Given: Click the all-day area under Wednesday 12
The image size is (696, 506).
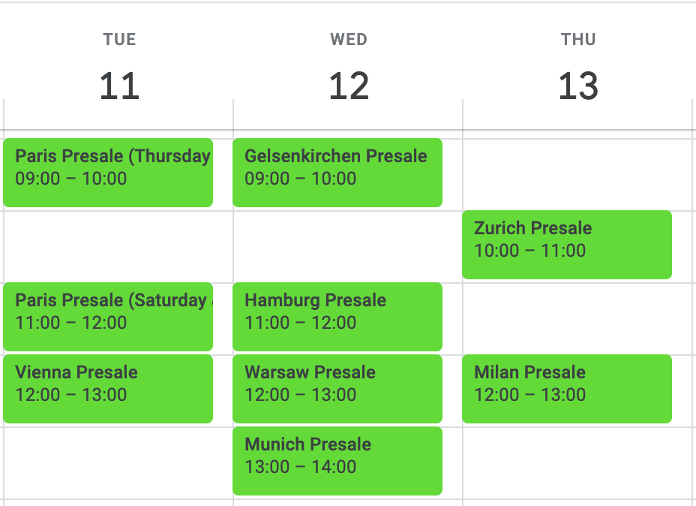Looking at the screenshot, I should click(x=348, y=116).
